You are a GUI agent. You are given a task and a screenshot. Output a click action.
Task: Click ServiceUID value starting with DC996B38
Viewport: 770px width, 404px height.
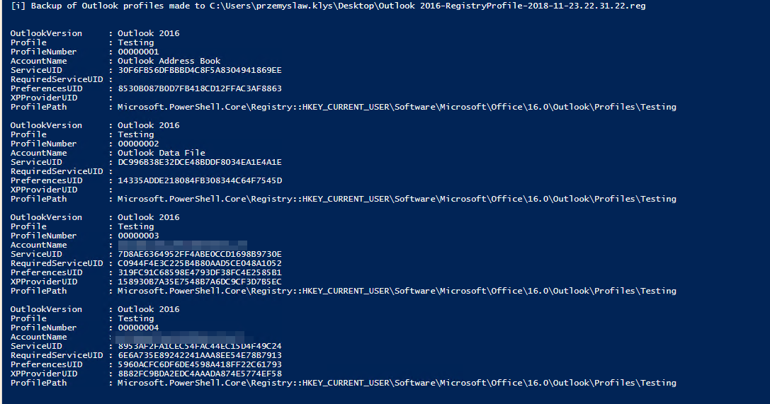click(x=200, y=162)
